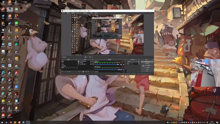Image resolution: width=220 pixels, height=124 pixels.
Task: Remove the selected source with the minus icon
Action: click(x=81, y=72)
